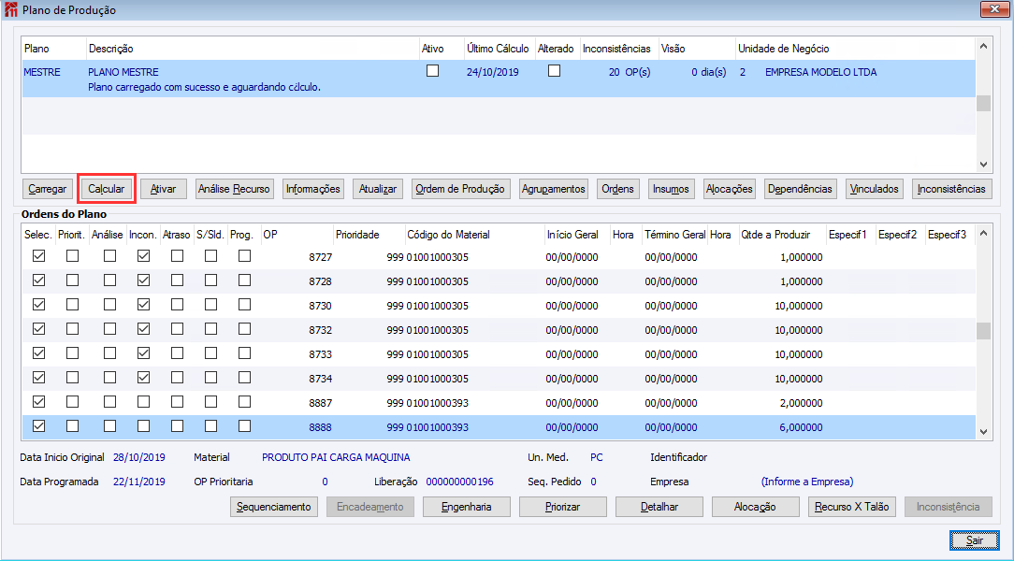The width and height of the screenshot is (1014, 561).
Task: Click the plans list scroll-up arrow
Action: (x=984, y=47)
